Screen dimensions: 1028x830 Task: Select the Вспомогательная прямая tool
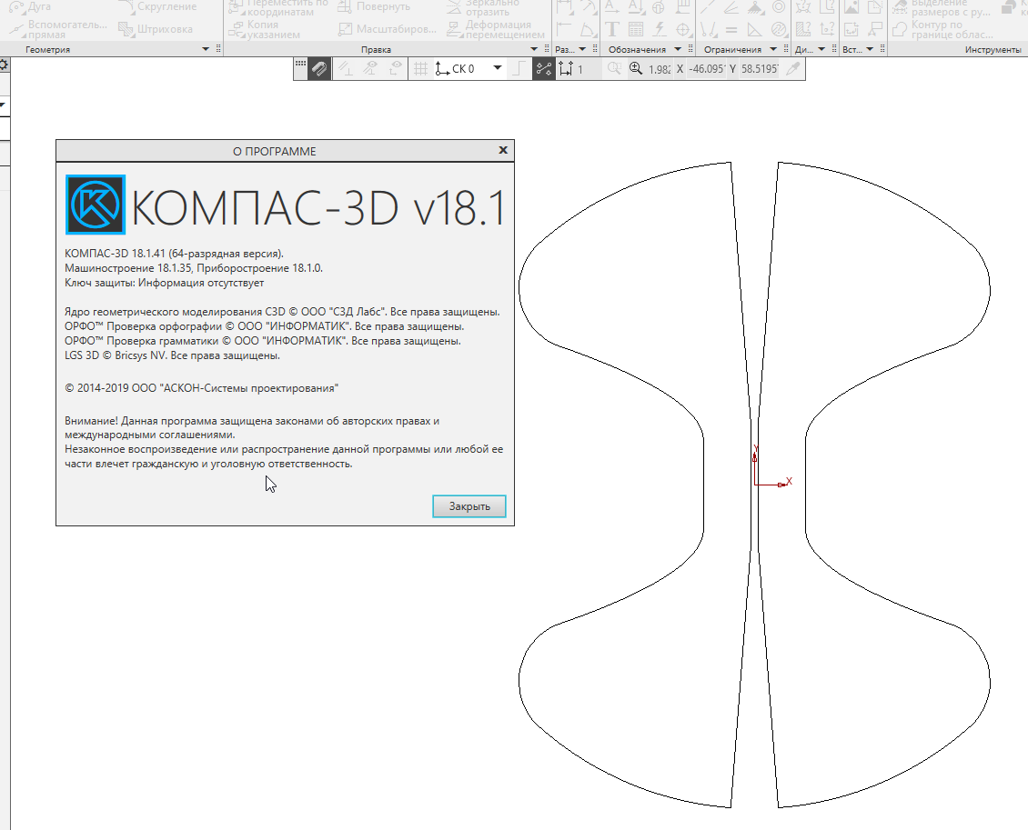tap(57, 29)
